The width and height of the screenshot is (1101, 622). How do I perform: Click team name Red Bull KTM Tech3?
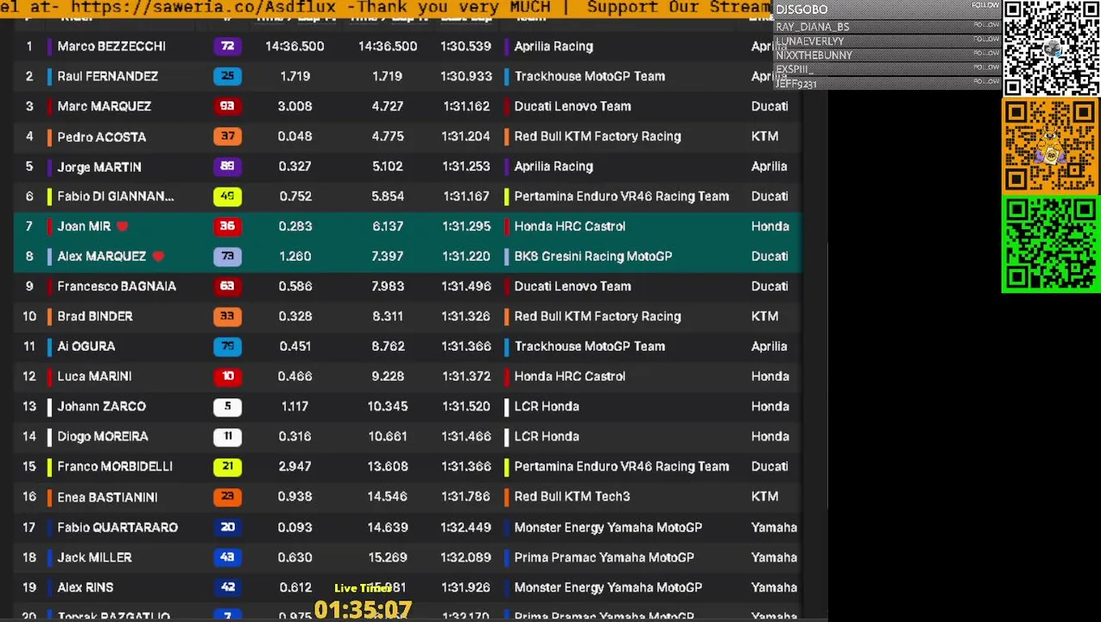point(573,497)
